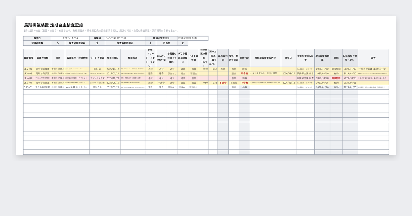The image size is (412, 216).
Task: Select the じんあいのたい積 column header
Action: click(x=161, y=58)
